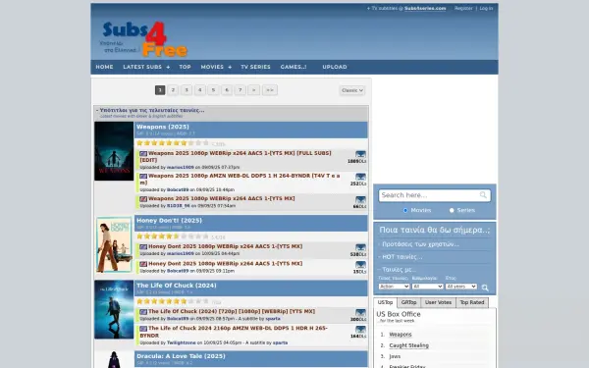
Task: Open the Top Rated tab
Action: click(472, 302)
